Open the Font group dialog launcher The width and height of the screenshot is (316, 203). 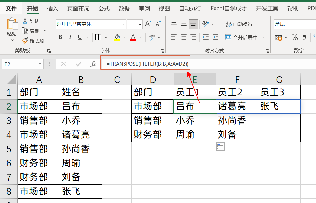point(162,51)
